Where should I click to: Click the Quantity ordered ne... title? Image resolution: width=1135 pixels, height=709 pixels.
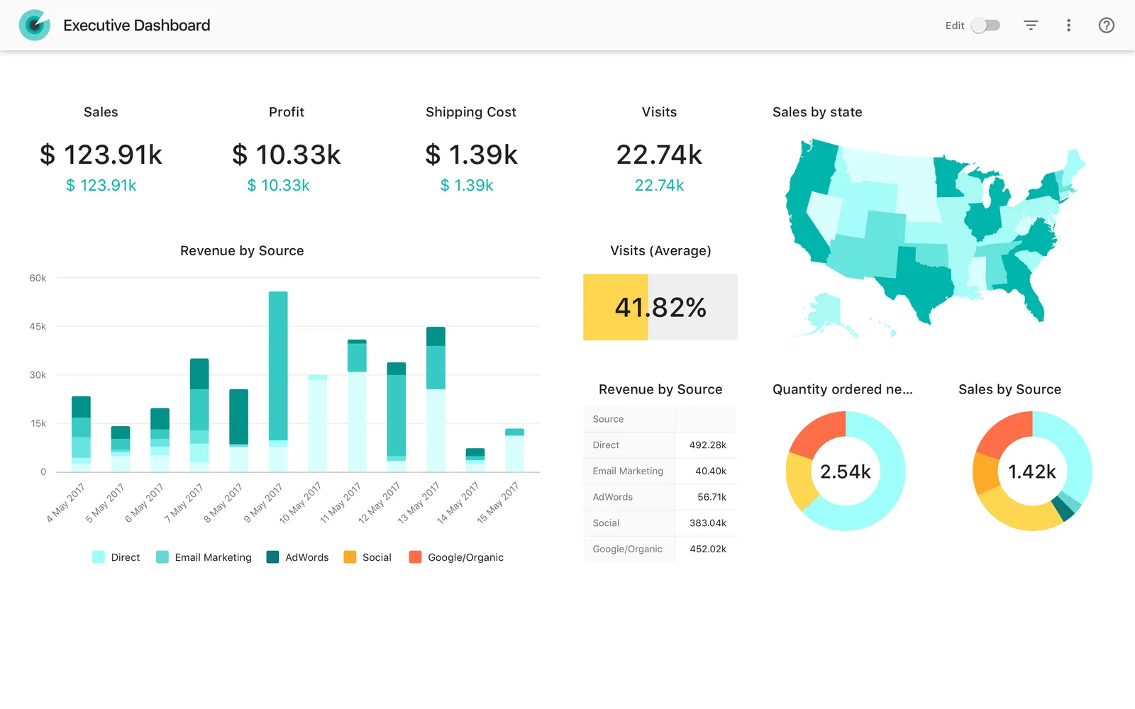(x=842, y=389)
